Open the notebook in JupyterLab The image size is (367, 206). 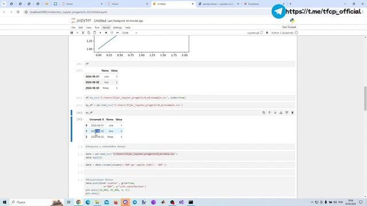[x=255, y=33]
